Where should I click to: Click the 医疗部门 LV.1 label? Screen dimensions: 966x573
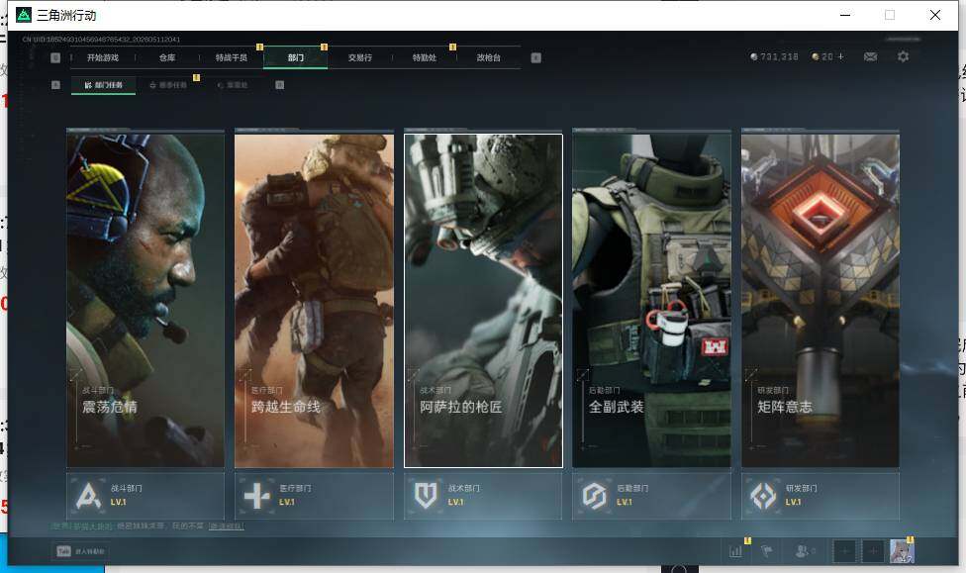pyautogui.click(x=287, y=502)
